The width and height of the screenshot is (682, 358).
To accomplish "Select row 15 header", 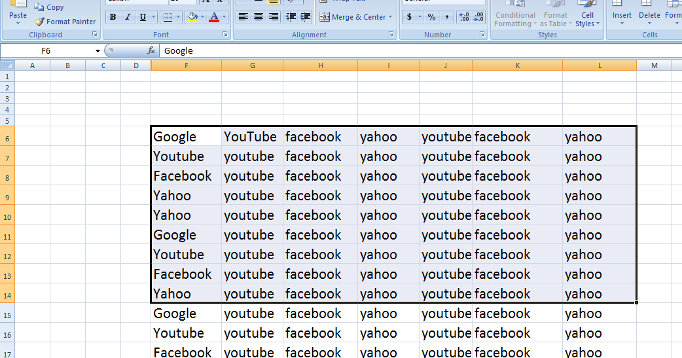I will [7, 313].
